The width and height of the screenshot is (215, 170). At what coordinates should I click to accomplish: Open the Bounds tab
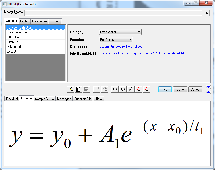[56, 21]
